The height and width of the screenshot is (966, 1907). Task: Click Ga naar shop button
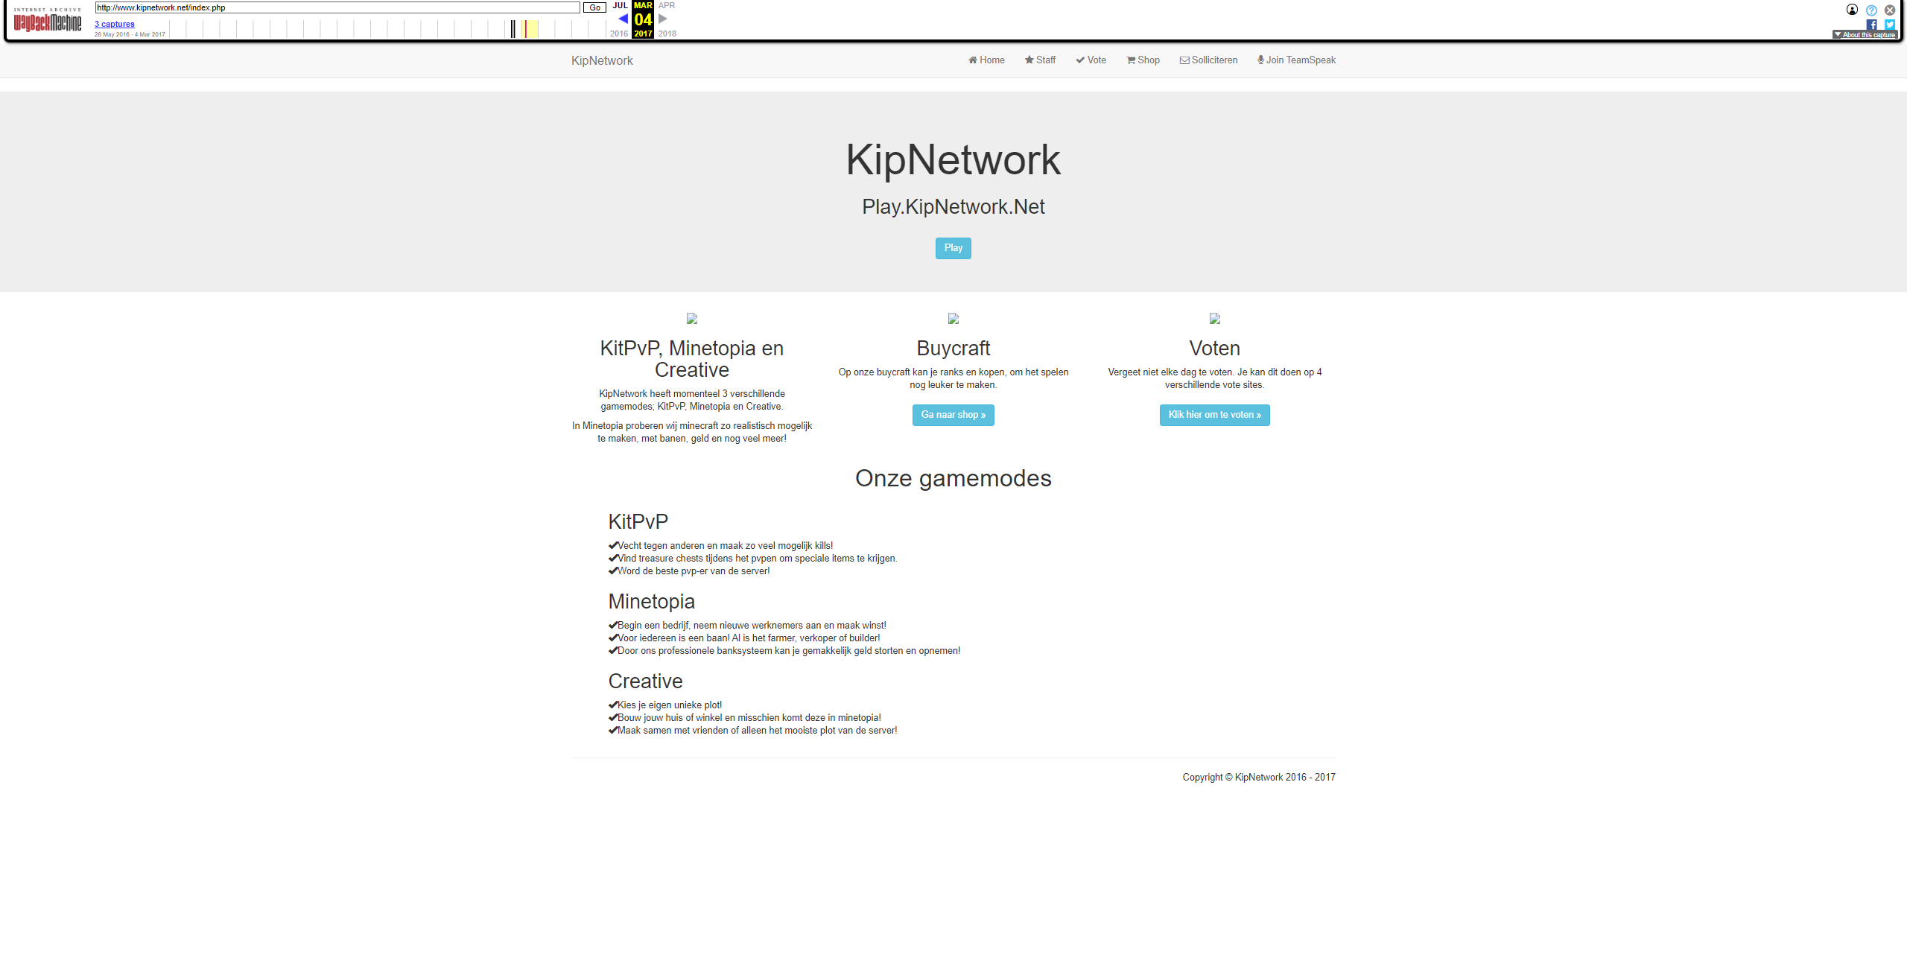tap(953, 415)
